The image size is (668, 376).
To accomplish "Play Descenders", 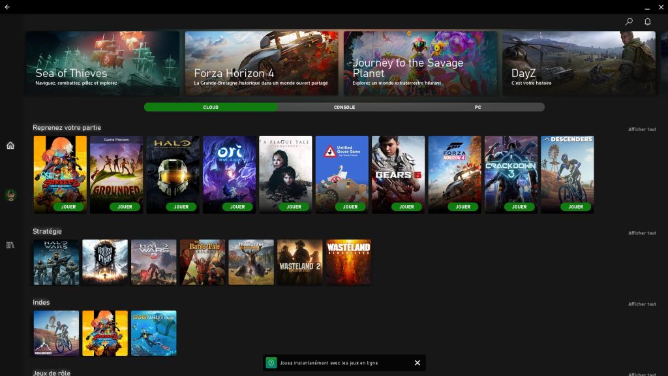I will coord(575,207).
